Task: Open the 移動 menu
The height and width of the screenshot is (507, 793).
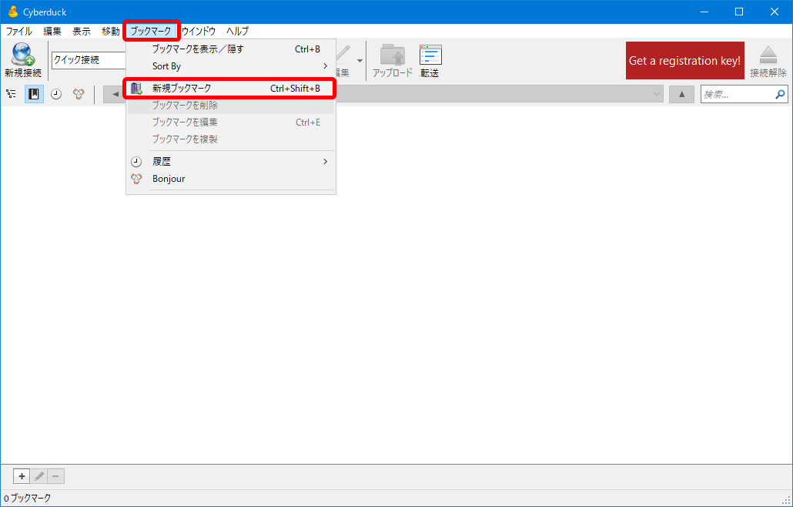Action: point(111,32)
